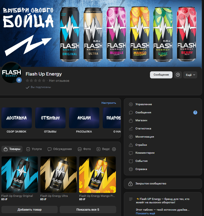The image size is (204, 216).
Task: Open Вы подписаны subscription status
Action: (x=39, y=87)
